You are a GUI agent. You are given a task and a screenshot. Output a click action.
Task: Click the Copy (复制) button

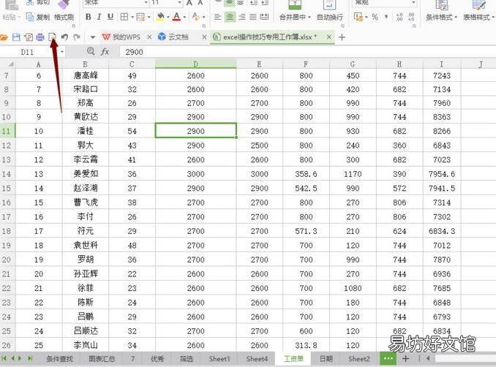[x=38, y=17]
